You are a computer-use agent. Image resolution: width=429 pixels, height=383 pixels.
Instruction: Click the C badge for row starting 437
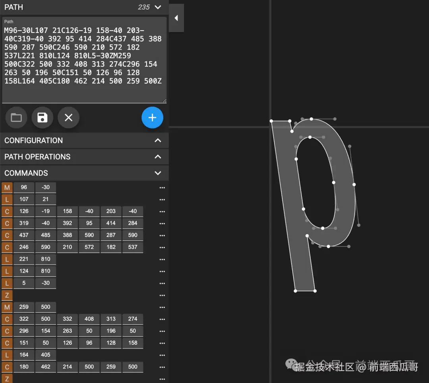click(7, 235)
